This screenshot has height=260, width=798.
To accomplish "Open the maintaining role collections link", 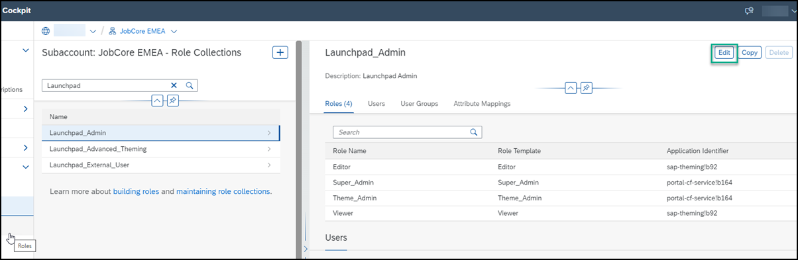I will click(x=223, y=191).
